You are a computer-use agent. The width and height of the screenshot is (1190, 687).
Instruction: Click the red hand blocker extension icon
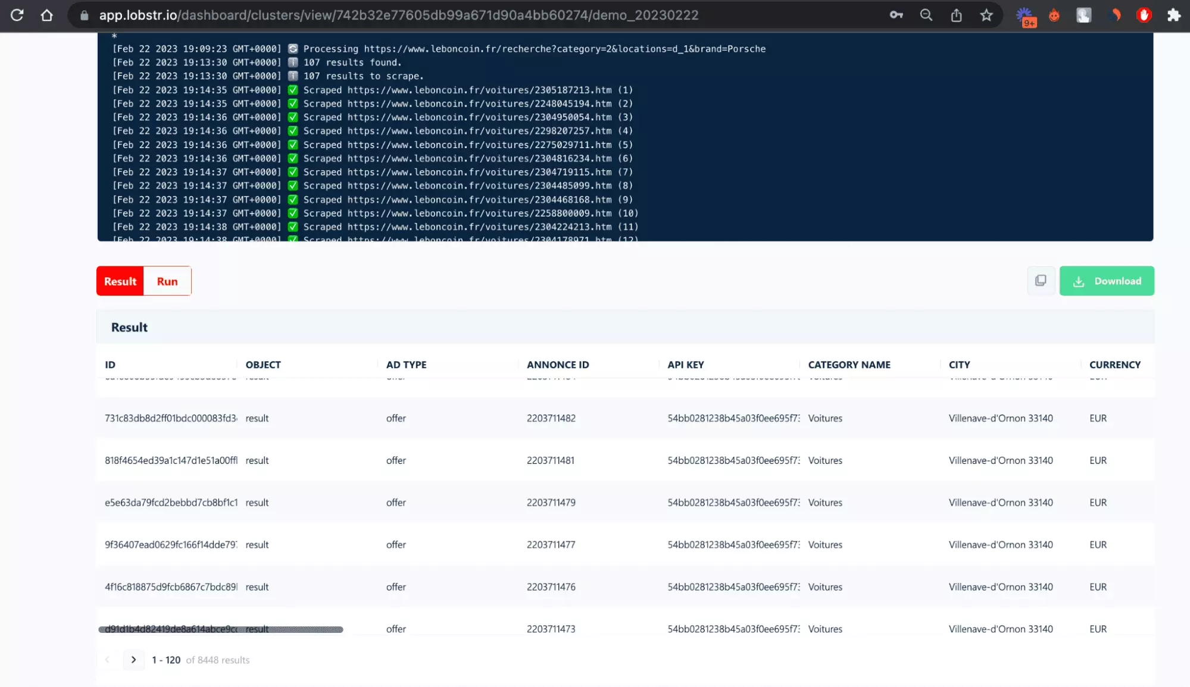tap(1144, 15)
